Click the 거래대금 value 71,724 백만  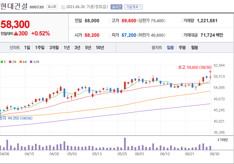212,35
